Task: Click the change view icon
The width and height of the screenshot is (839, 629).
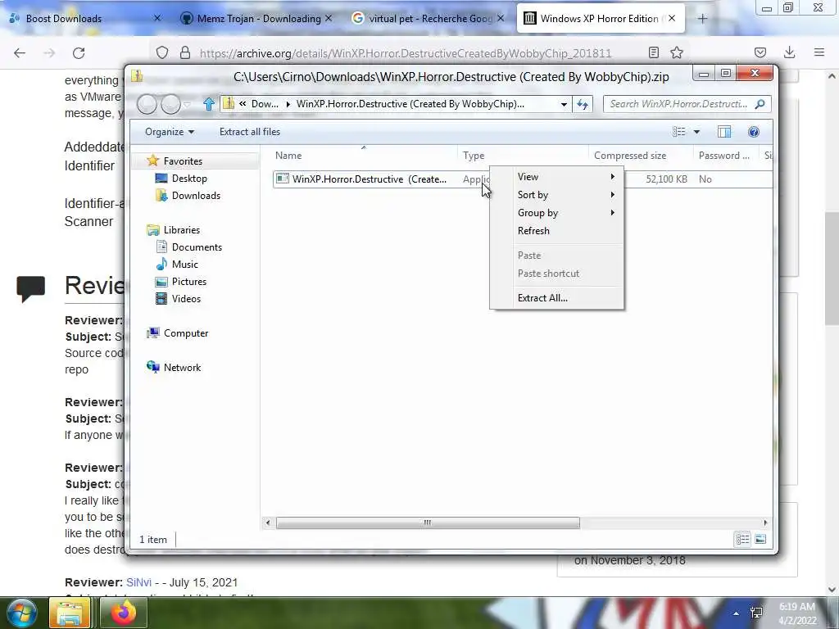Action: click(x=679, y=132)
